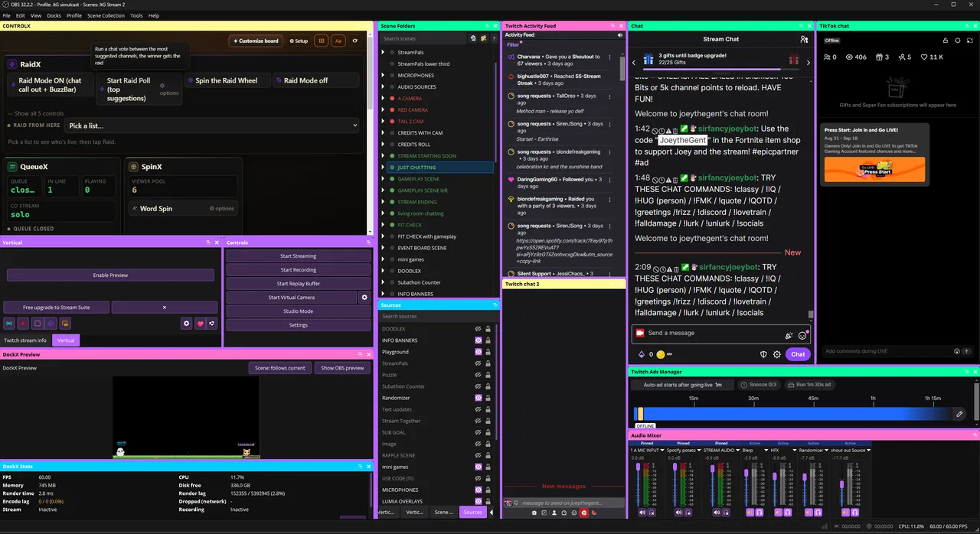Viewport: 980px width, 534px height.
Task: Open Stream Chat community users icon
Action: (x=803, y=39)
